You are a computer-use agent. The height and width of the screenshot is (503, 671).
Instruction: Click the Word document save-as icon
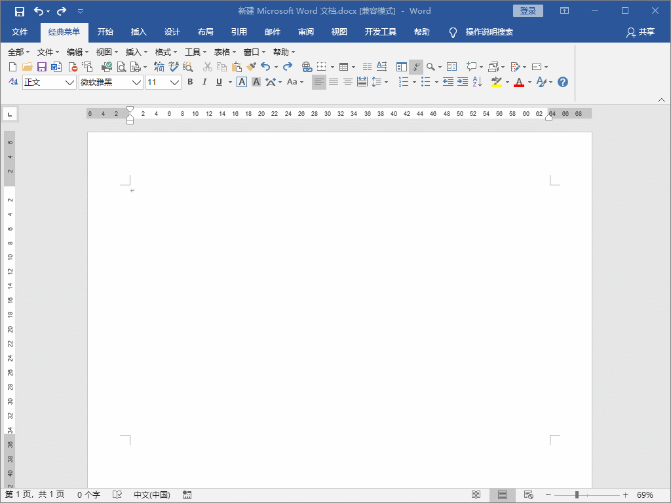click(x=56, y=67)
